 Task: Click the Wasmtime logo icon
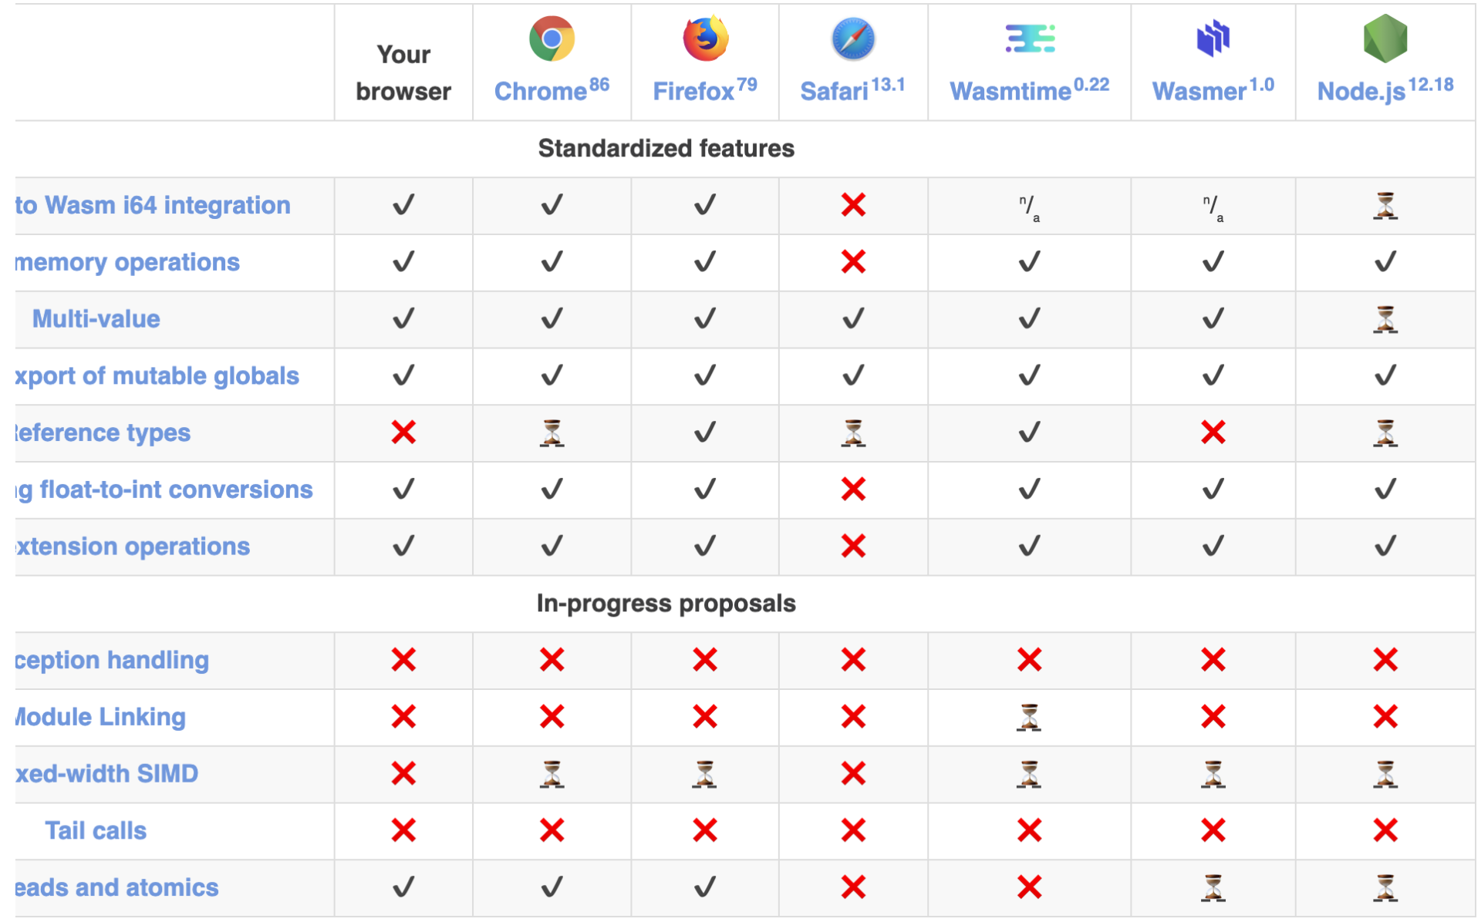point(1030,39)
